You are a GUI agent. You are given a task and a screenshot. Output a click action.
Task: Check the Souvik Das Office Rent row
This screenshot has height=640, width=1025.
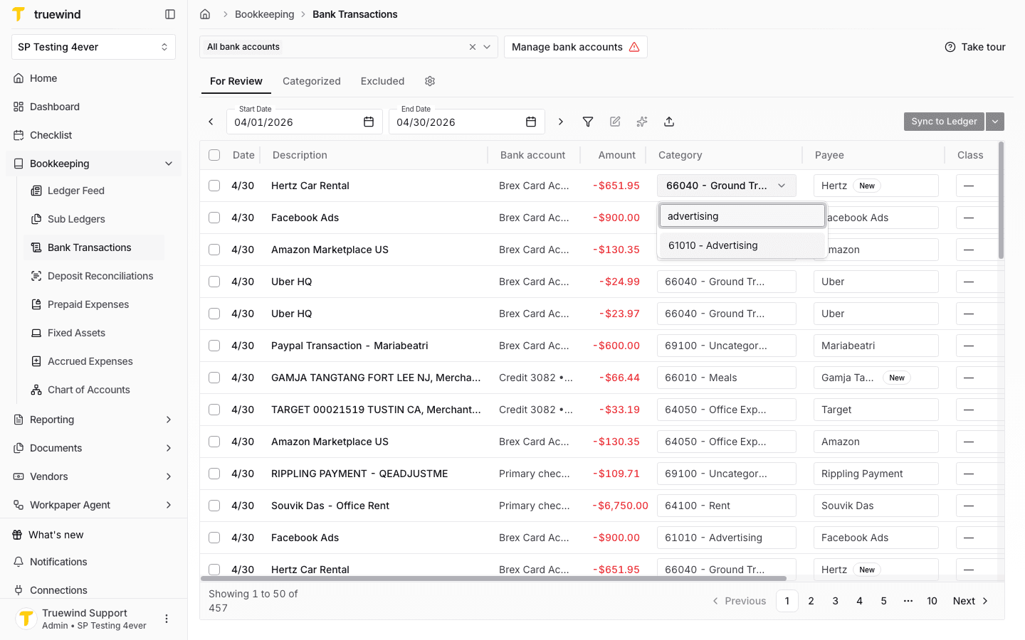point(214,506)
